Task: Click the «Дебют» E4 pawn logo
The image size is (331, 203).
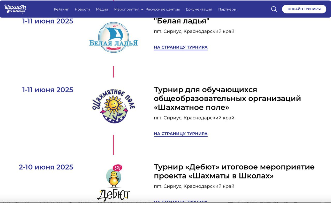Action: 114,183
